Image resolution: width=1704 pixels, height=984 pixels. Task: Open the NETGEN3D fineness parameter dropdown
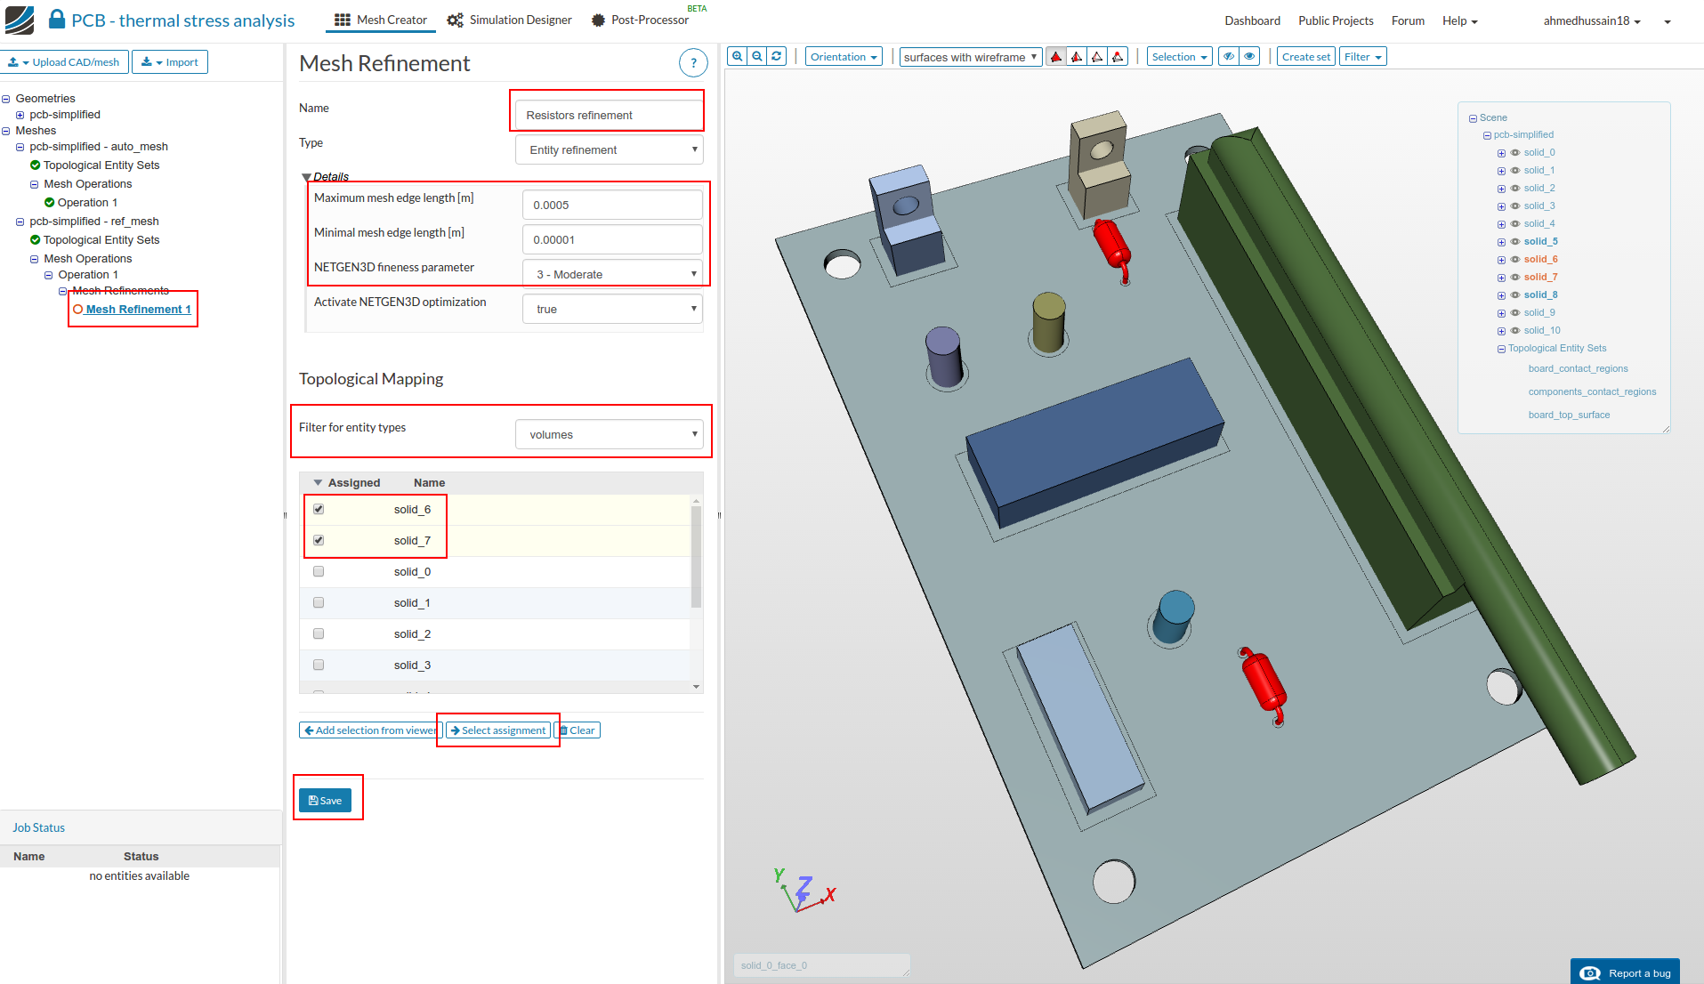[612, 274]
